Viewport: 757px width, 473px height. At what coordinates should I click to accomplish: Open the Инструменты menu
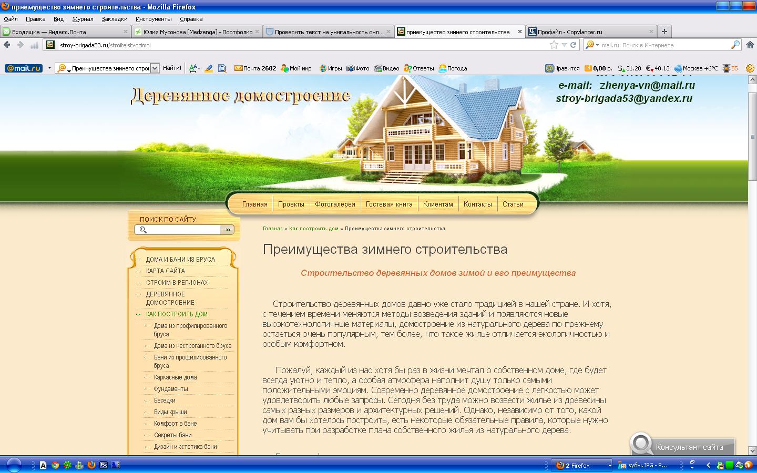click(x=154, y=19)
